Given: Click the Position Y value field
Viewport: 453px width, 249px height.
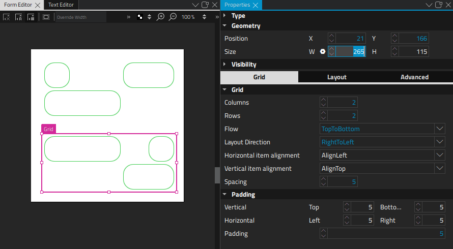Looking at the screenshot, I should point(414,39).
